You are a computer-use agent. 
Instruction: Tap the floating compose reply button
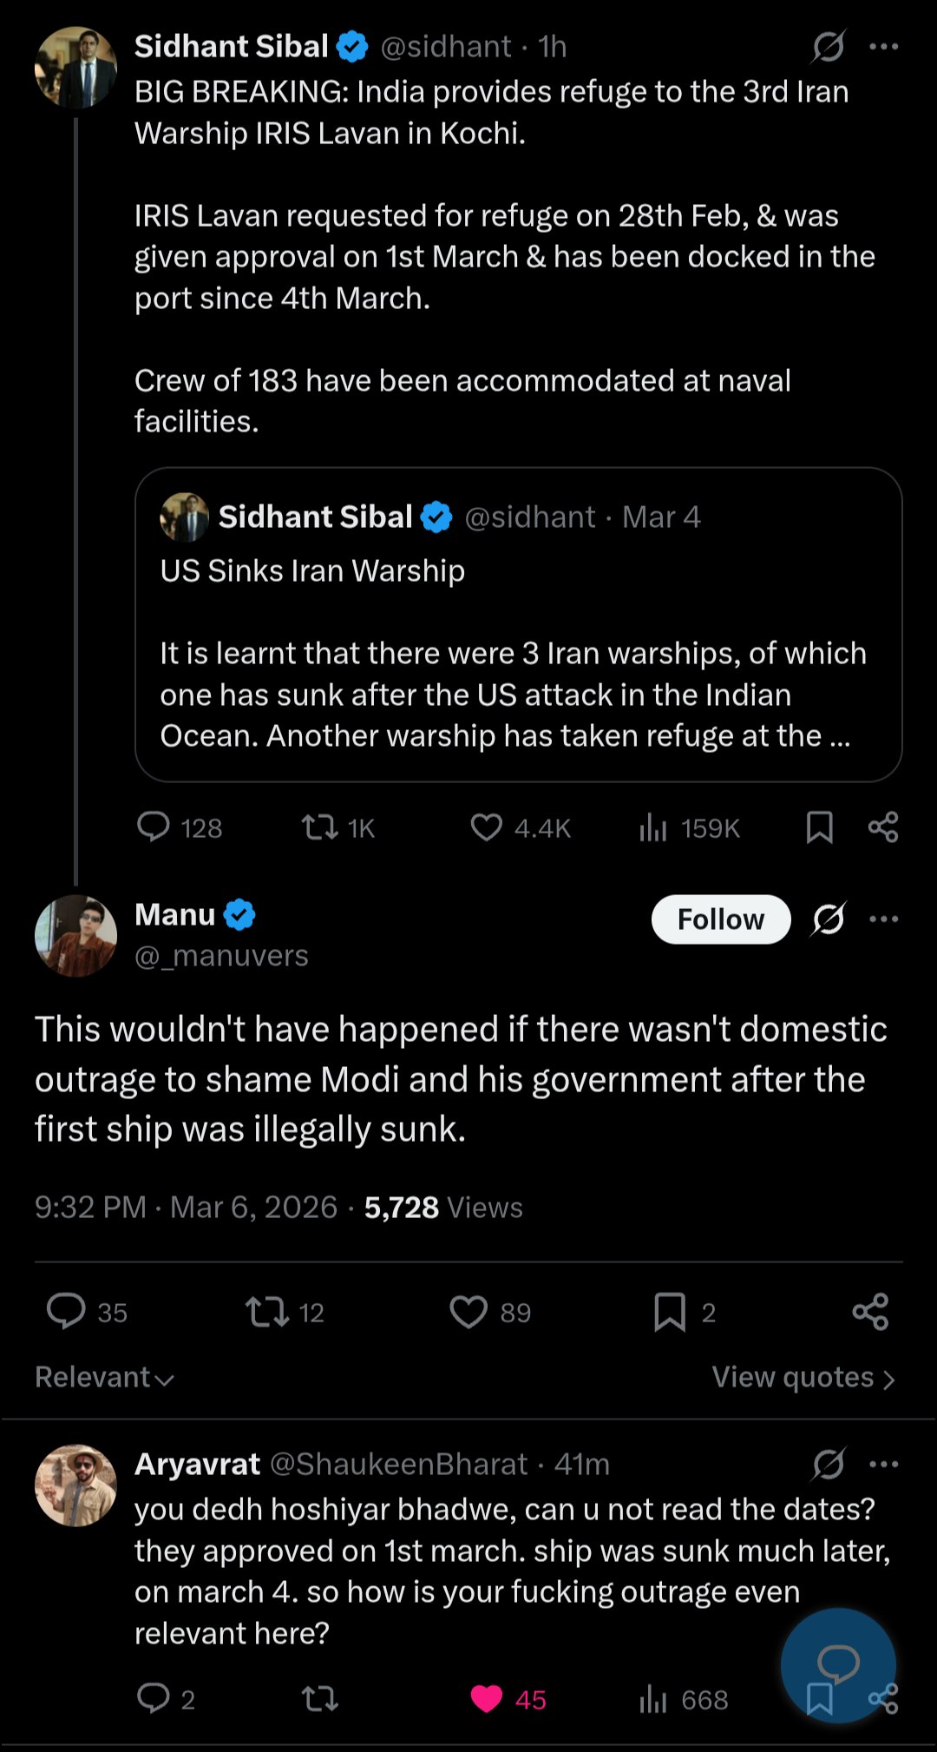838,1663
